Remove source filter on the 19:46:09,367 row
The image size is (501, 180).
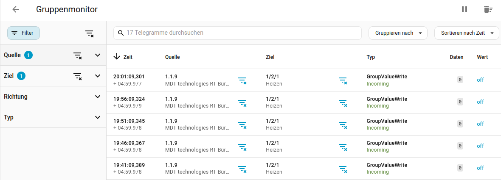pos(242,146)
